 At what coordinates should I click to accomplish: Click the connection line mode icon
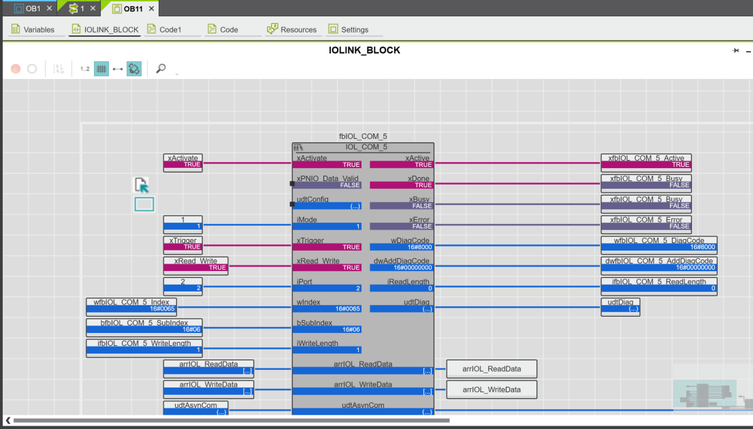click(118, 69)
